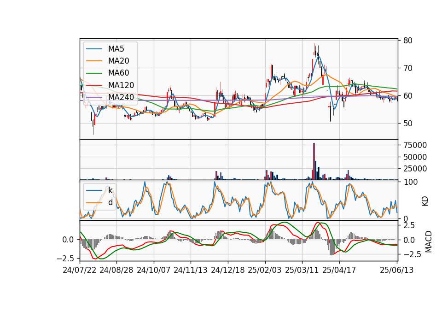
Task: Click the 25/06/13 date label
Action: click(397, 271)
